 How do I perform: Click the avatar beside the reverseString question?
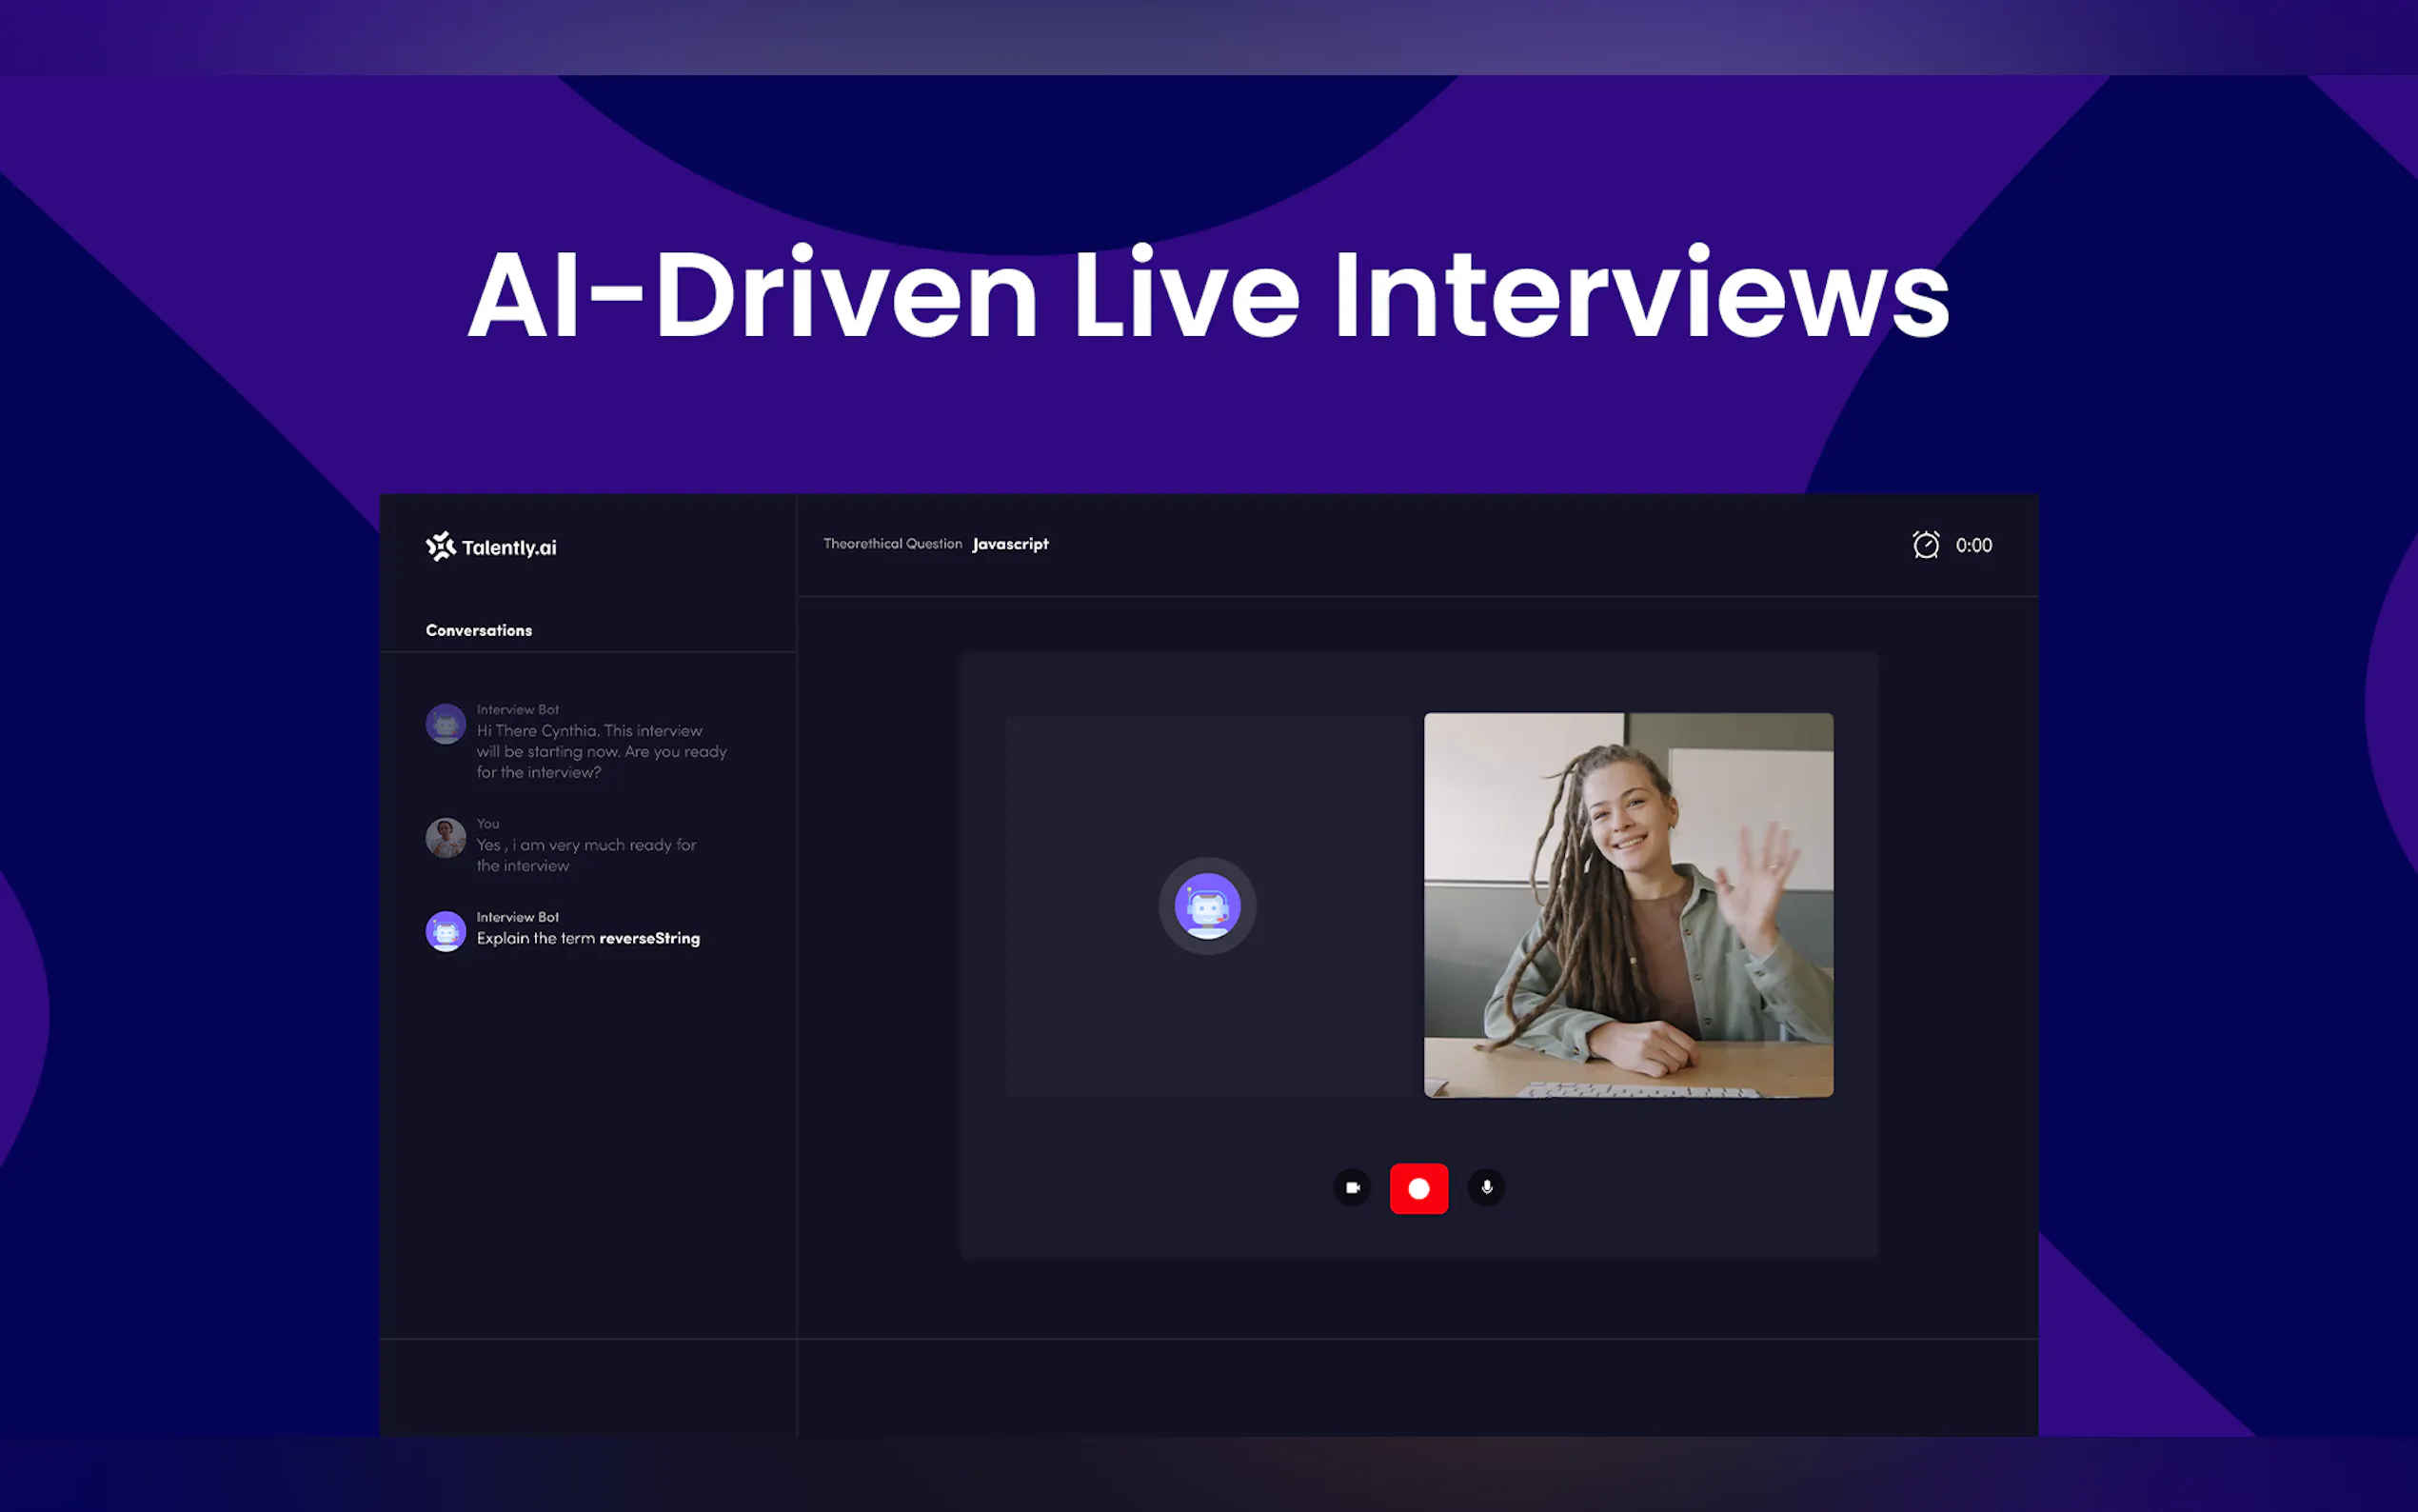point(446,931)
